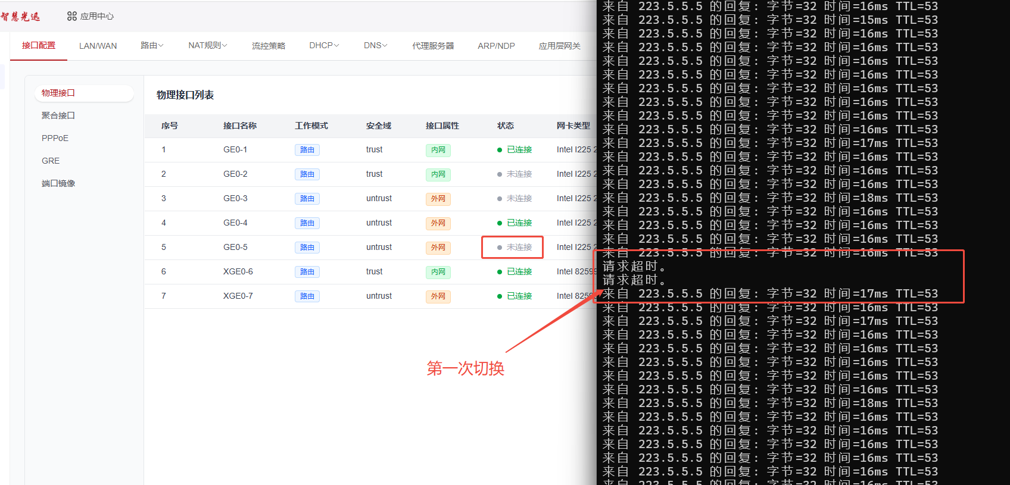Select GRE in the sidebar
Image resolution: width=1010 pixels, height=485 pixels.
click(x=51, y=161)
